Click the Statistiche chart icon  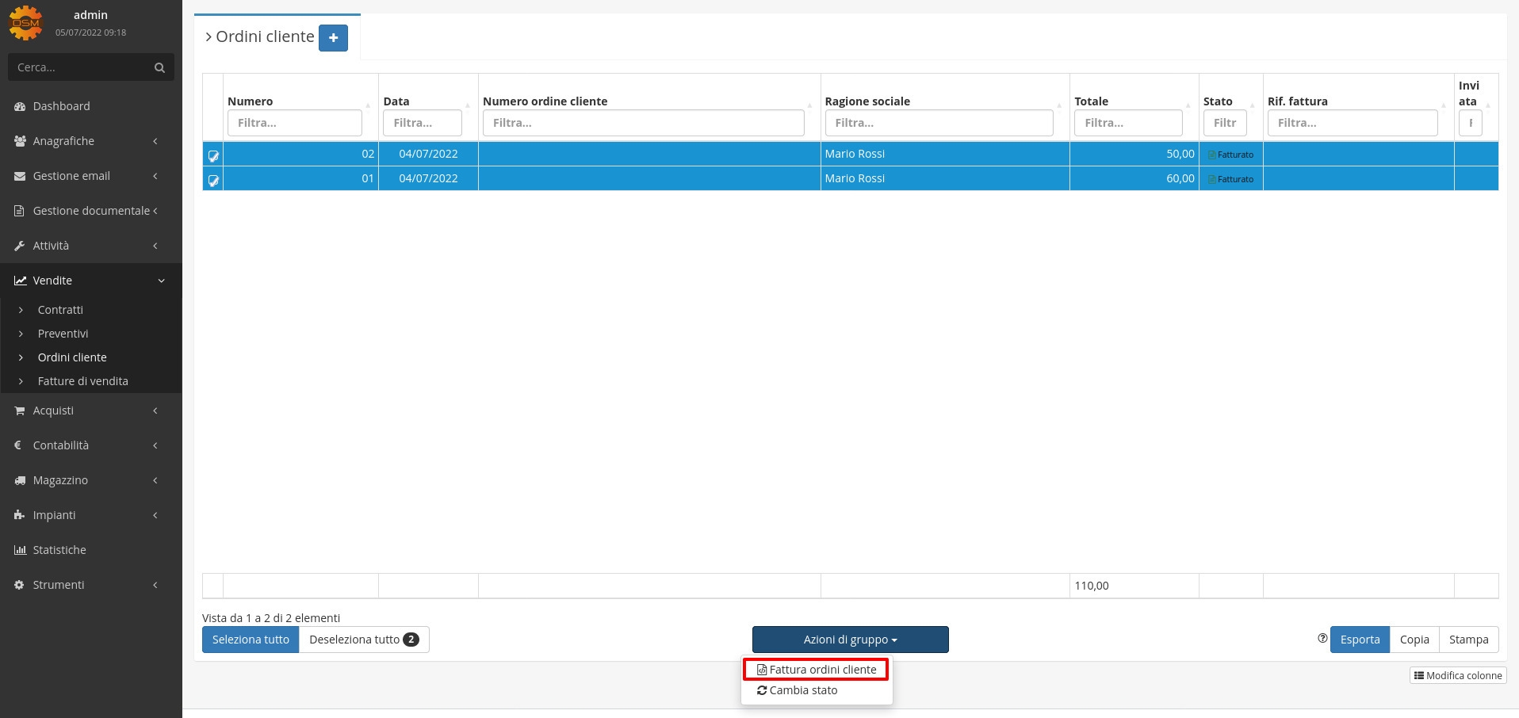pyautogui.click(x=20, y=550)
